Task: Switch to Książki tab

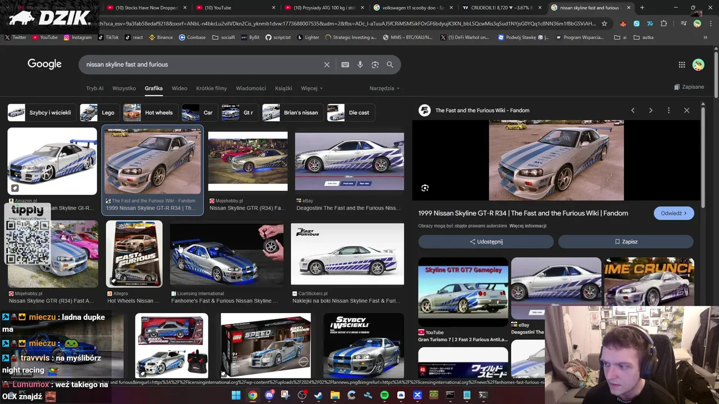Action: tap(283, 88)
